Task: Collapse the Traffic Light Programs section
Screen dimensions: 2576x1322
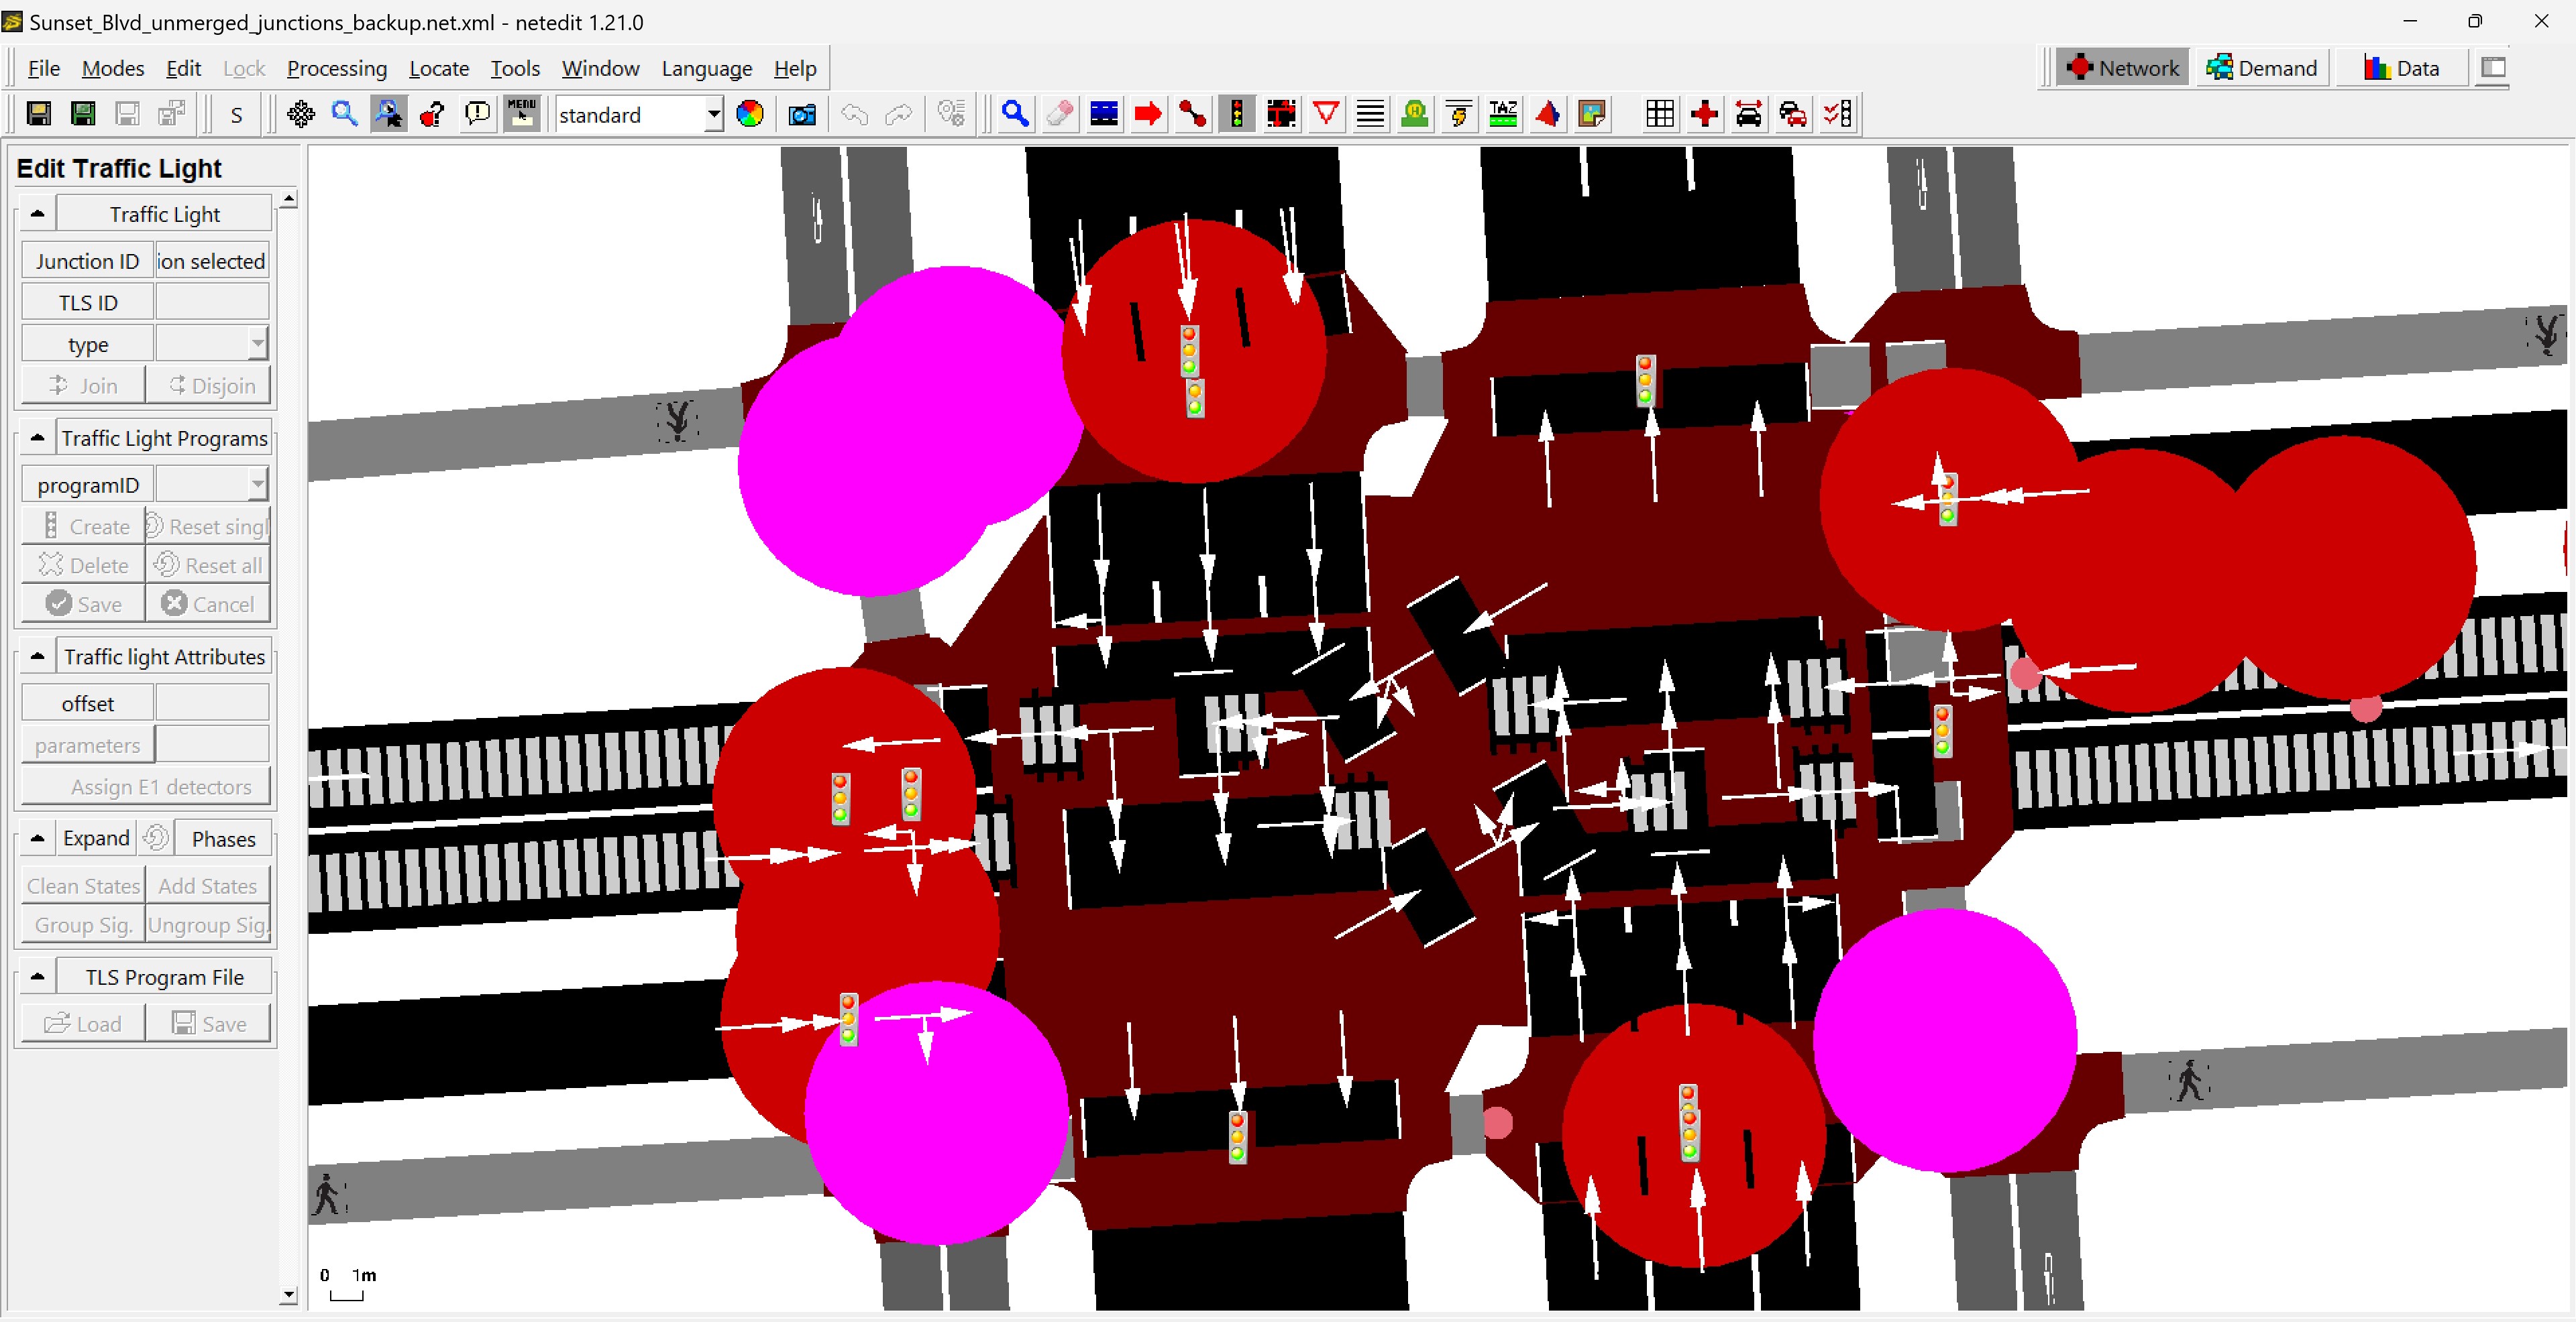Action: pyautogui.click(x=38, y=438)
